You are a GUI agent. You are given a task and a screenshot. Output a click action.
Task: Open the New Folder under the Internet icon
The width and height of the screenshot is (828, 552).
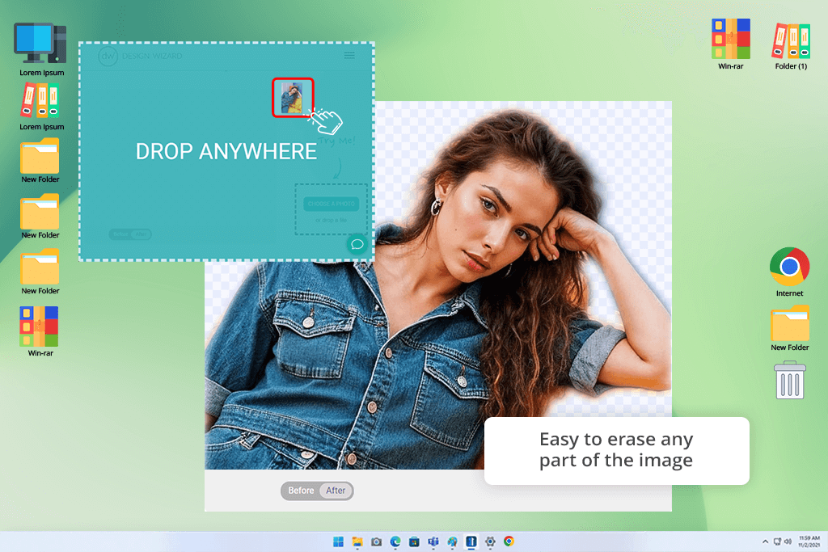789,328
